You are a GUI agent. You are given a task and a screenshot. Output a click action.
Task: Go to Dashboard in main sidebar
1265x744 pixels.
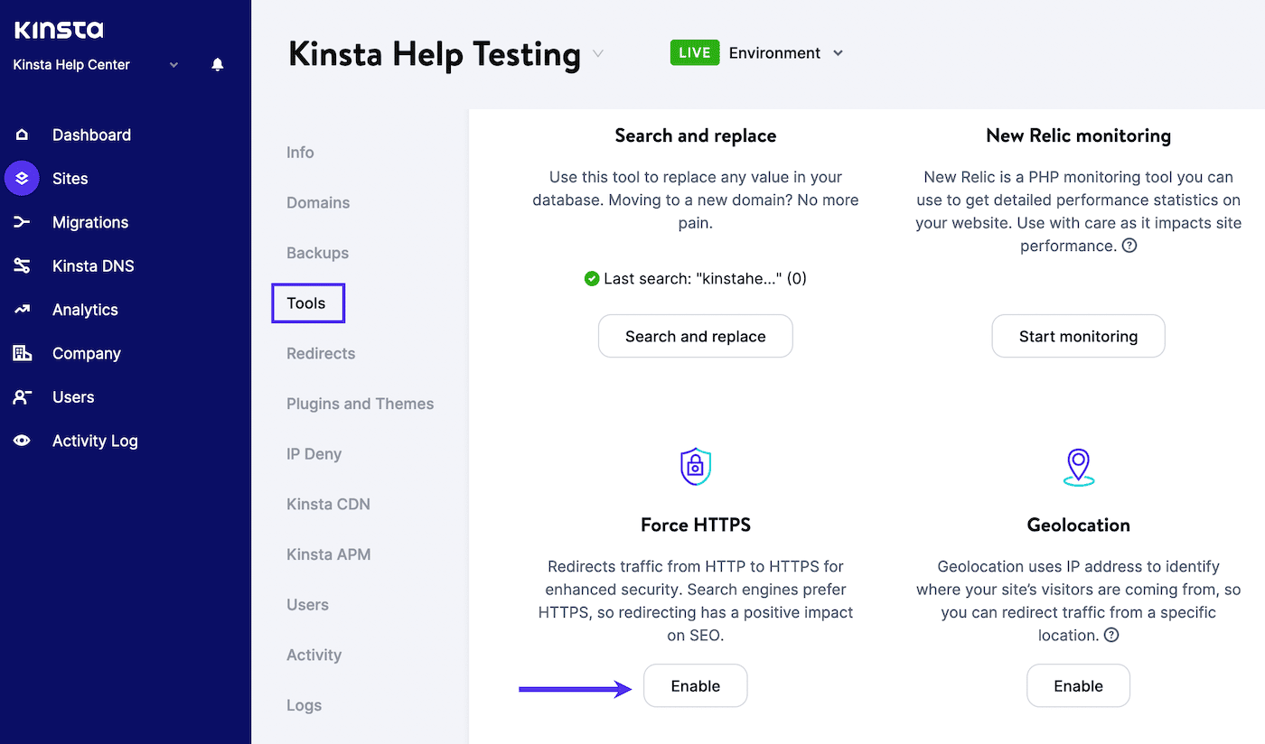91,135
